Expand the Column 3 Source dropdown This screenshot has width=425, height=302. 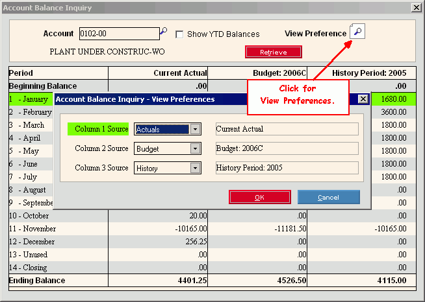pyautogui.click(x=195, y=168)
